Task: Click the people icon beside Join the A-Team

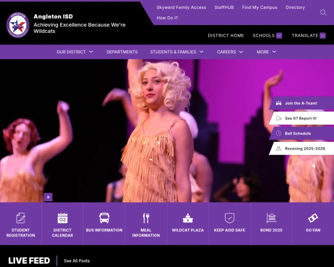Action: click(279, 103)
